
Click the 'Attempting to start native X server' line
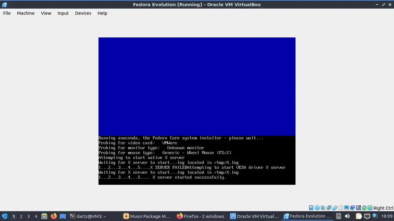click(141, 158)
